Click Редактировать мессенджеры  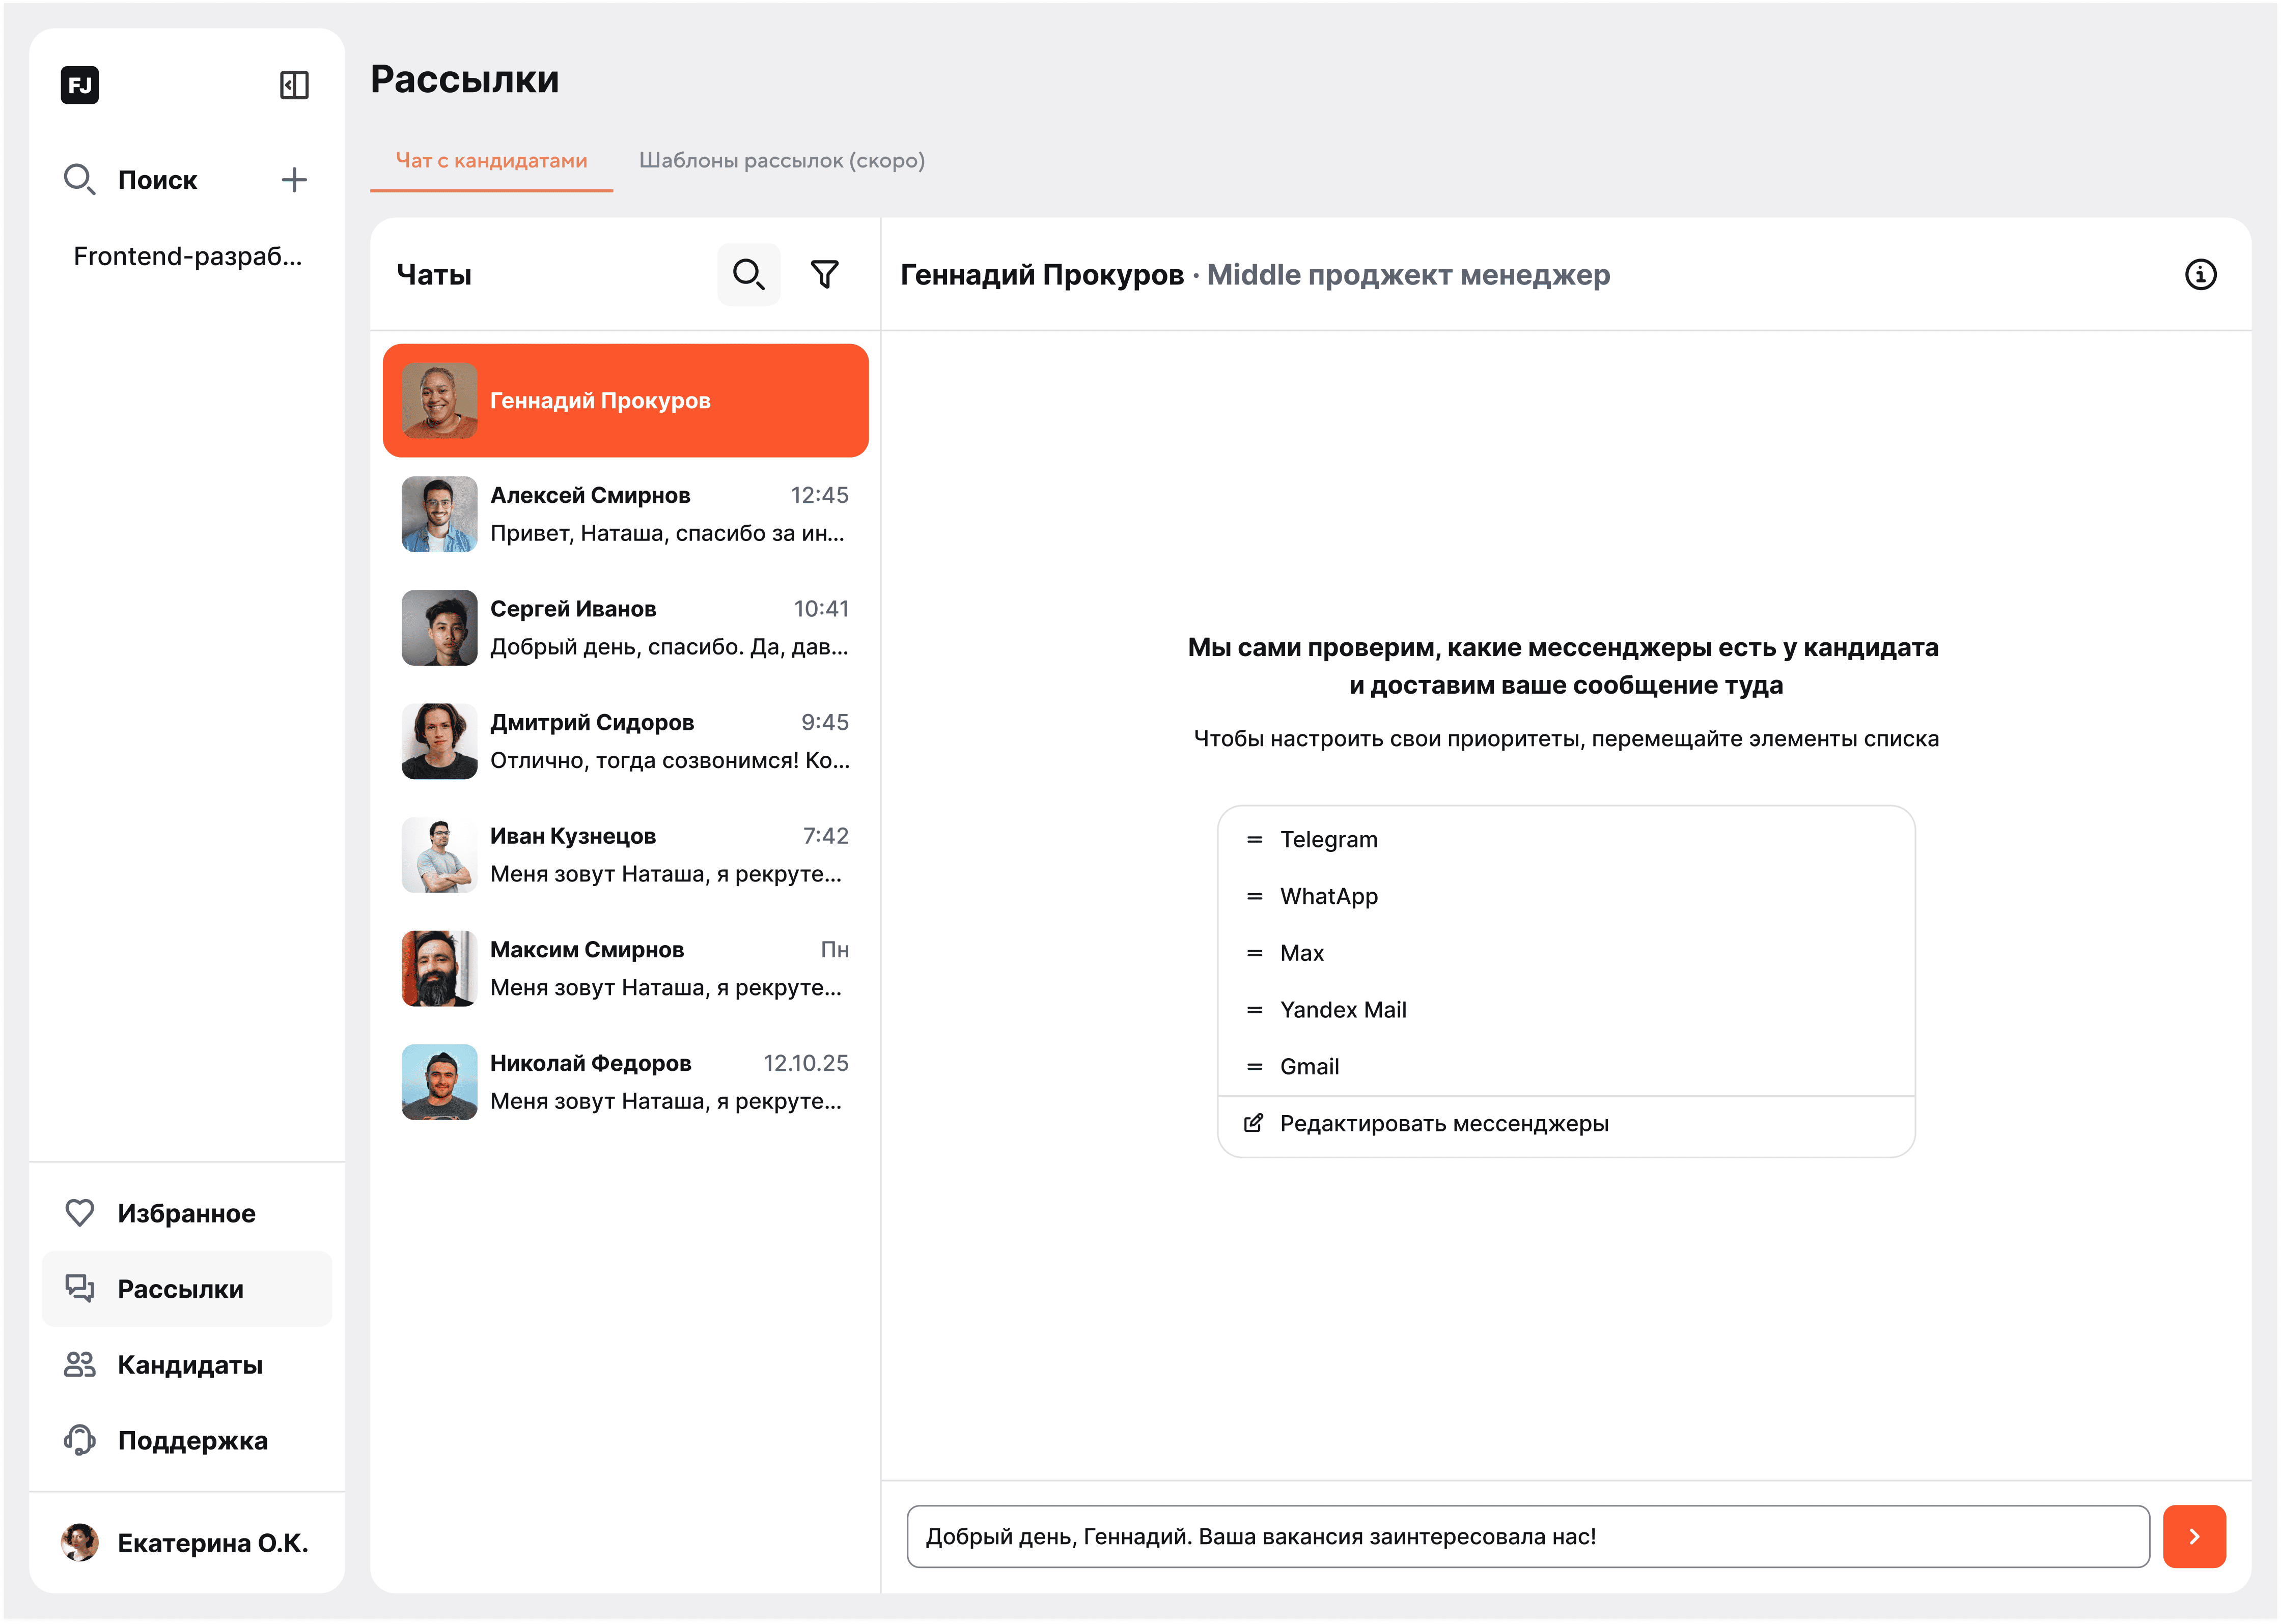point(1443,1123)
